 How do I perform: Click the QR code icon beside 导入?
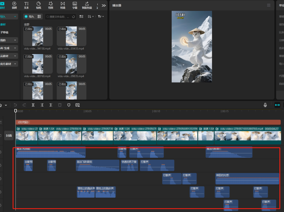39,17
